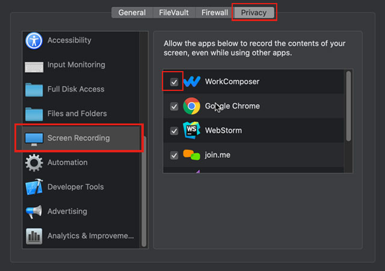Click the Automation gear icon
The height and width of the screenshot is (271, 385).
[34, 163]
